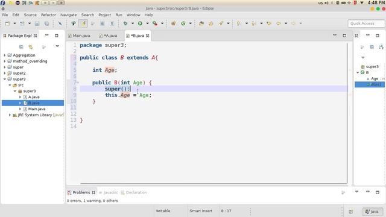Click the Save All toolbar icon
386x217 pixels.
pos(46,24)
